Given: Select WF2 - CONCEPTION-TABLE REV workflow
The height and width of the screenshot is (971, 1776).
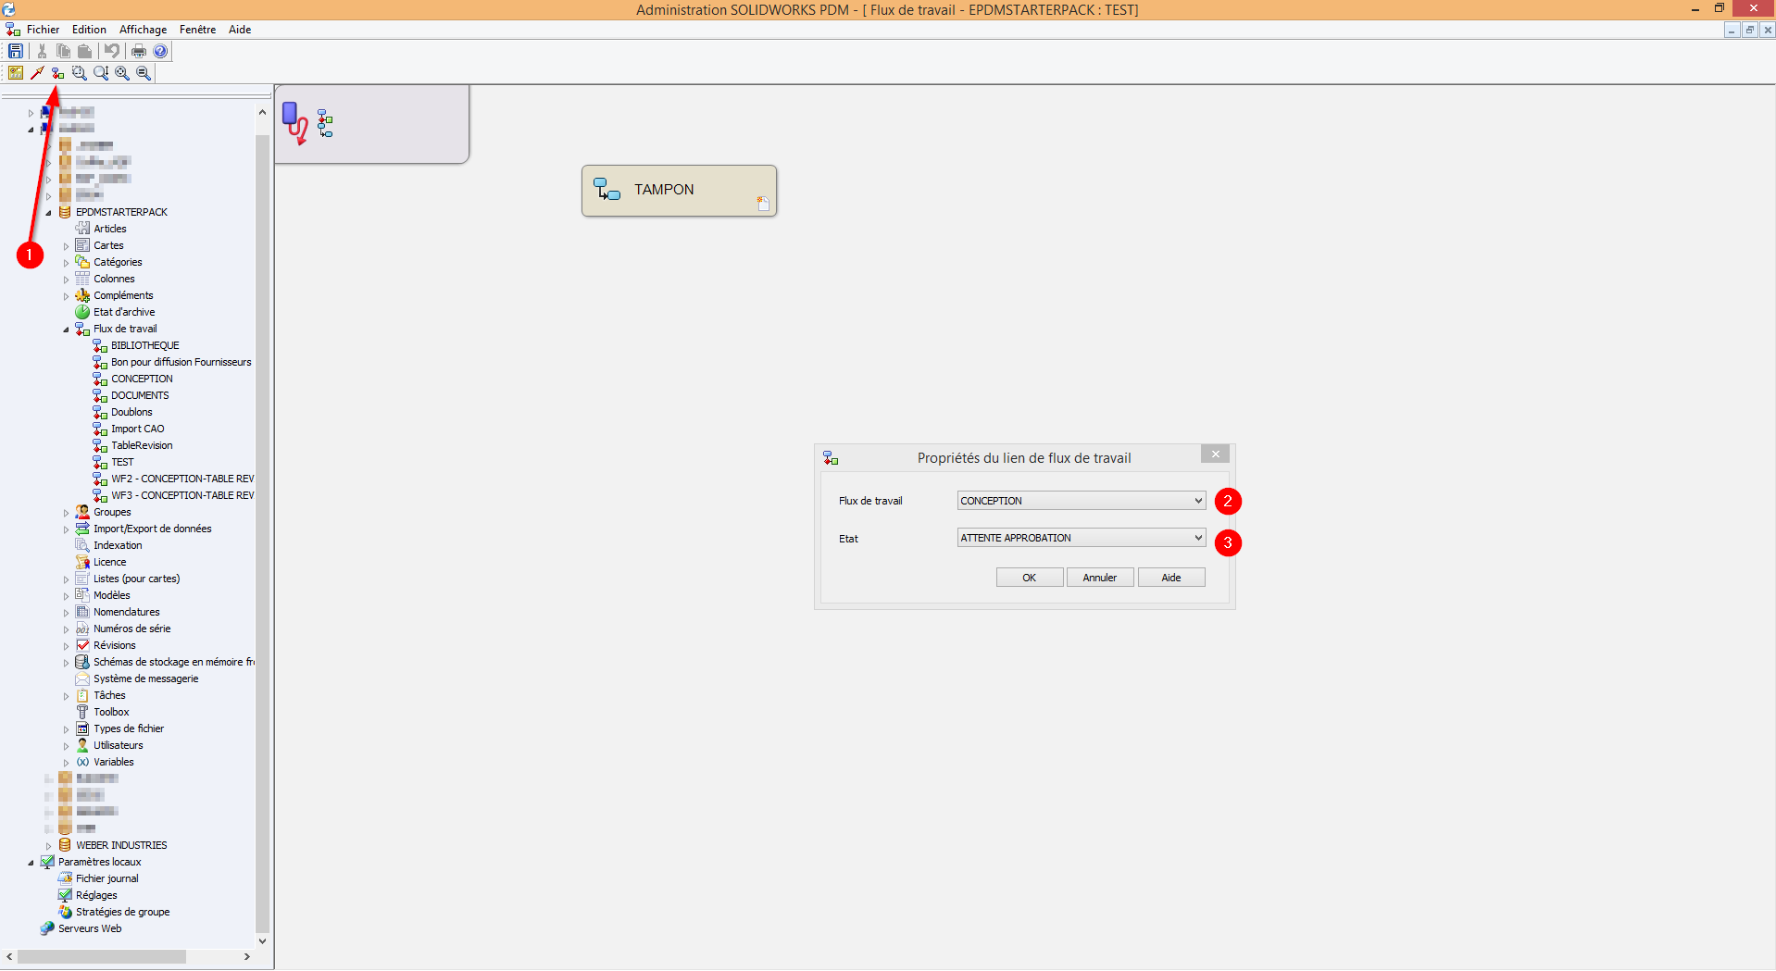Looking at the screenshot, I should click(182, 479).
